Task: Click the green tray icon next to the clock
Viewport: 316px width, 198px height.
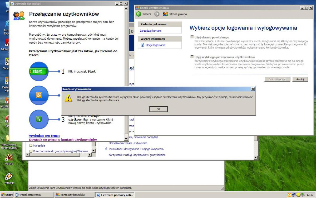Action: point(303,195)
